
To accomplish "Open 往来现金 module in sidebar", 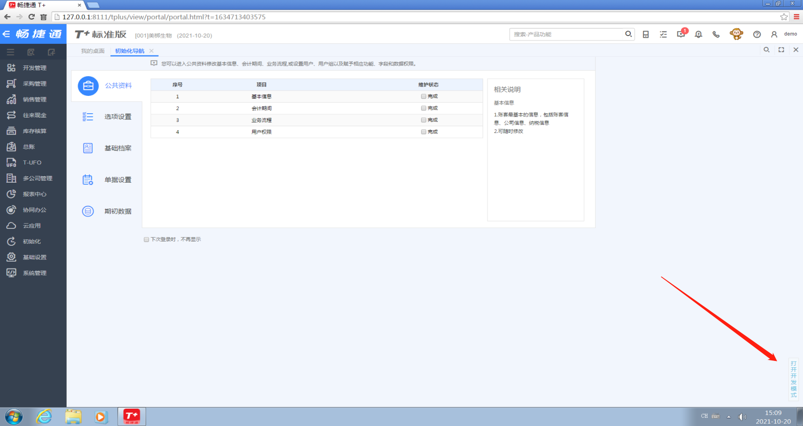I will click(33, 116).
